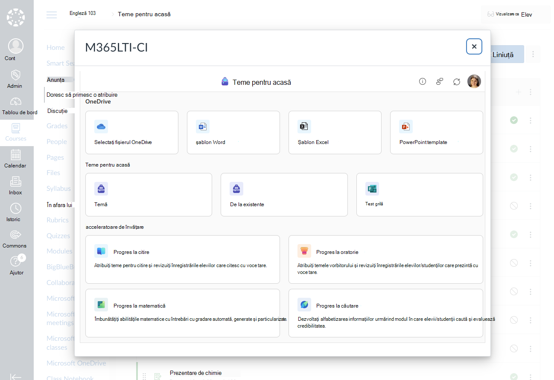Click Vizualizare ca Elev button
This screenshot has width=554, height=380.
click(x=516, y=14)
